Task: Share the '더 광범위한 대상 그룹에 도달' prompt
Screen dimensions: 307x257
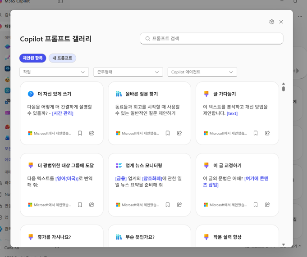Action: click(x=92, y=205)
